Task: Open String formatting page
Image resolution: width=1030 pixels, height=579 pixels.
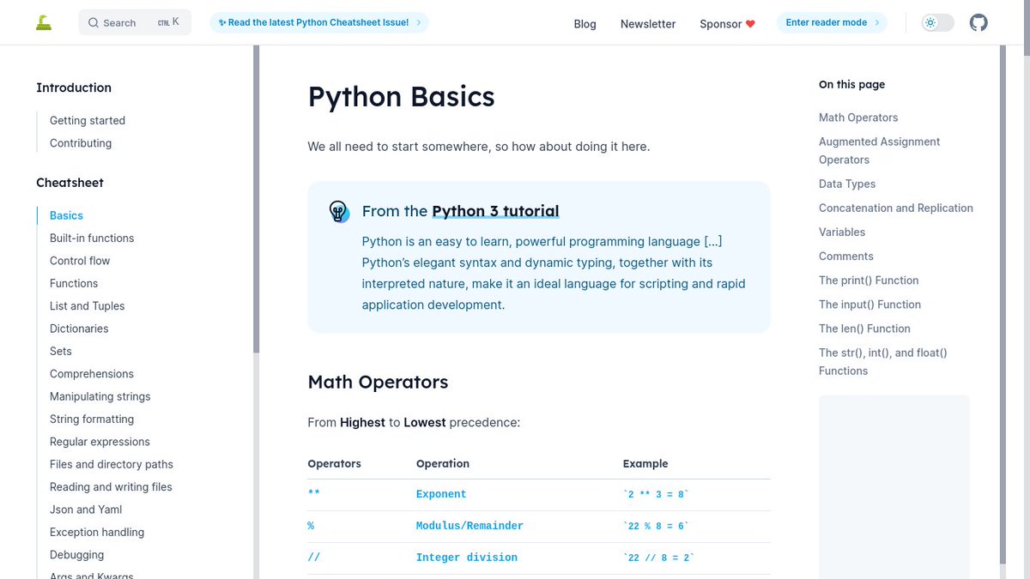Action: [92, 419]
